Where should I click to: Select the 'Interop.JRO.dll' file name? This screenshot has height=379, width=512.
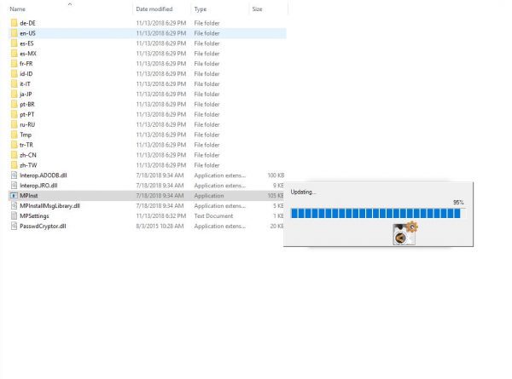coord(38,185)
